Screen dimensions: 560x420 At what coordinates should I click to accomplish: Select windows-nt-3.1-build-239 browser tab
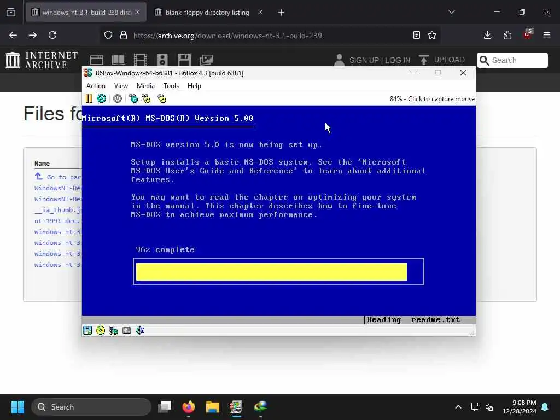coord(86,13)
